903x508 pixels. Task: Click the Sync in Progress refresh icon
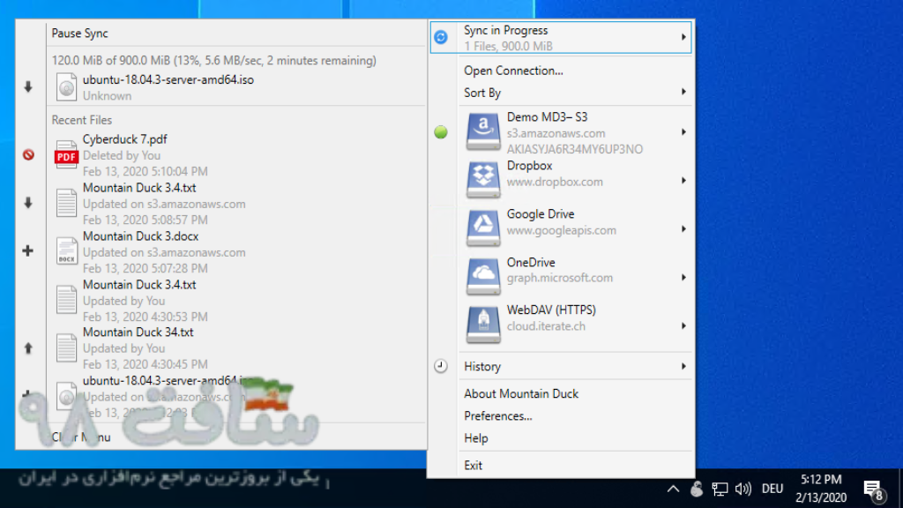pos(441,37)
